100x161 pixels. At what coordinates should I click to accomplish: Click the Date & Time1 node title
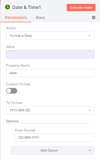pos(27,7)
